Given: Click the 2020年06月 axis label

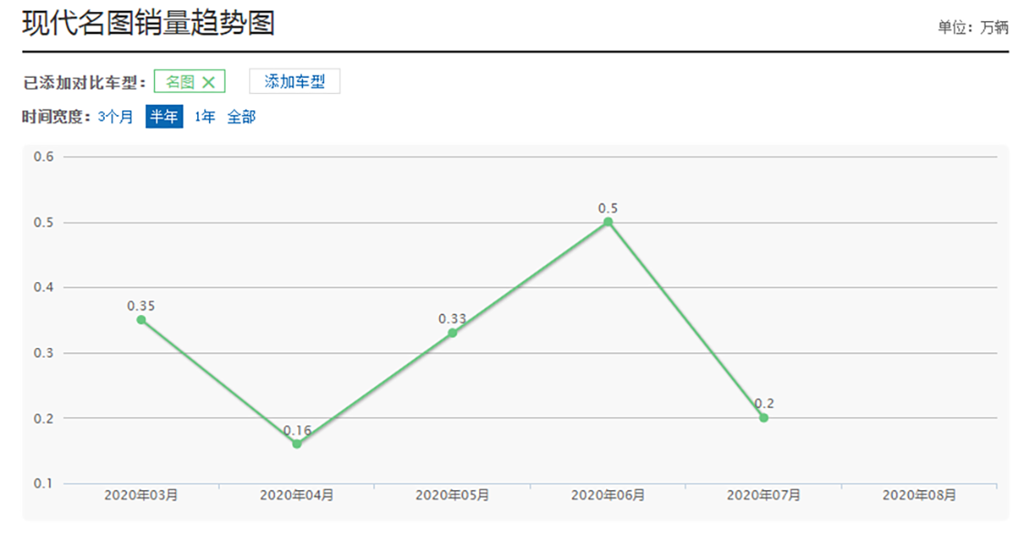Looking at the screenshot, I should [608, 495].
